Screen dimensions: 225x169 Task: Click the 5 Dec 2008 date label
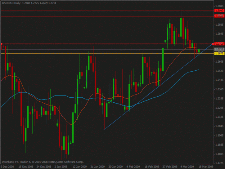click(7, 166)
